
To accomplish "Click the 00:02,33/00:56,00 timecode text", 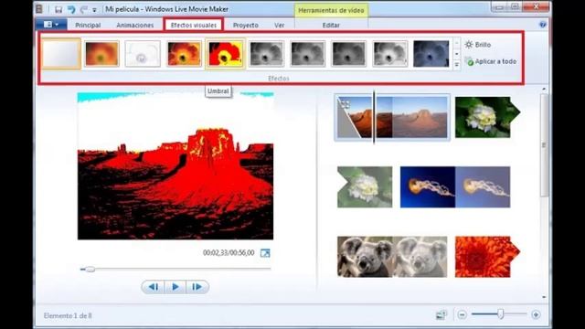I will point(229,253).
